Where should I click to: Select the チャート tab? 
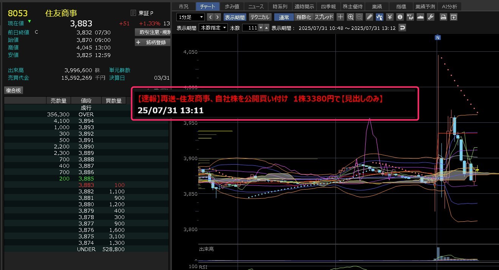pyautogui.click(x=208, y=6)
